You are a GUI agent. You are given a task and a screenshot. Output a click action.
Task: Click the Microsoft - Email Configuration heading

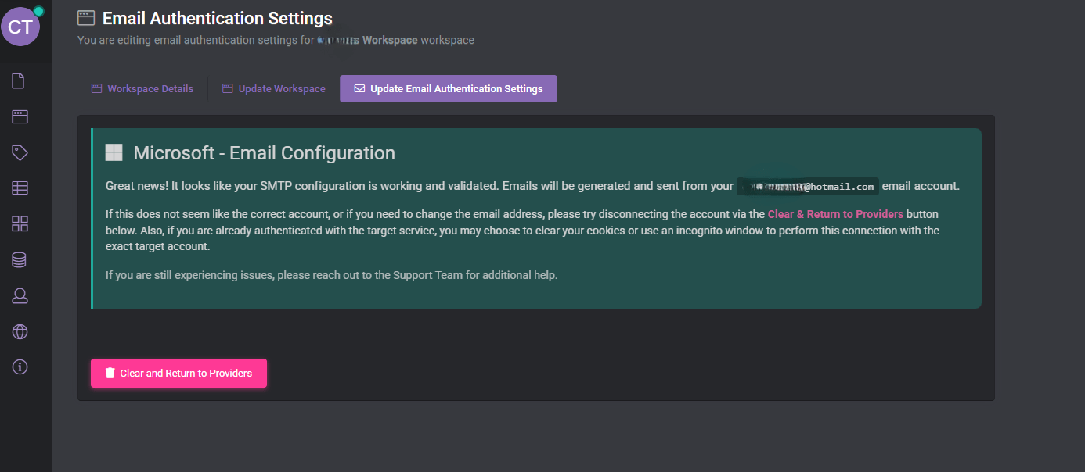264,153
